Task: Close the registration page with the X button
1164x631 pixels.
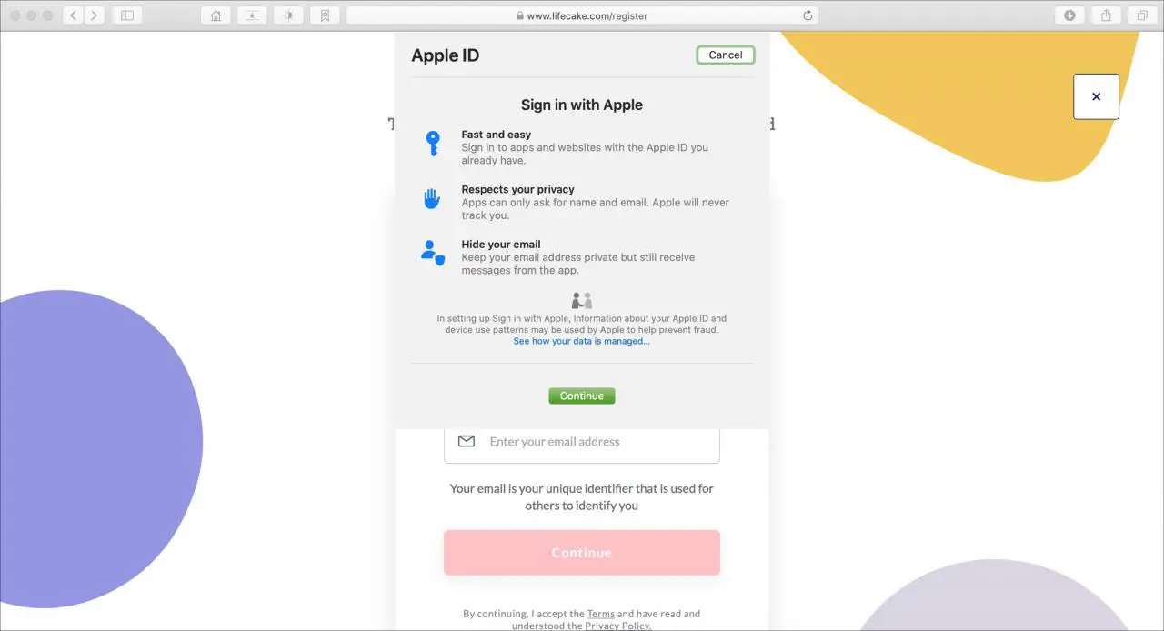Action: tap(1096, 96)
